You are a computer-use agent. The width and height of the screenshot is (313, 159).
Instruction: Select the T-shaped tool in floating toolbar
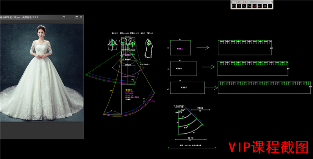point(239,6)
